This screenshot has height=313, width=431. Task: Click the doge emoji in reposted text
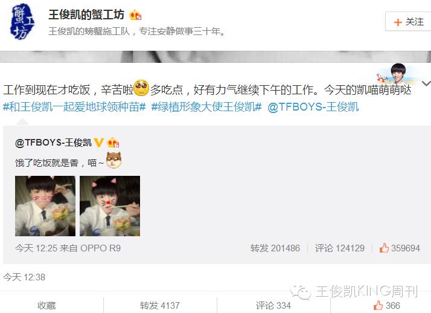(x=114, y=160)
